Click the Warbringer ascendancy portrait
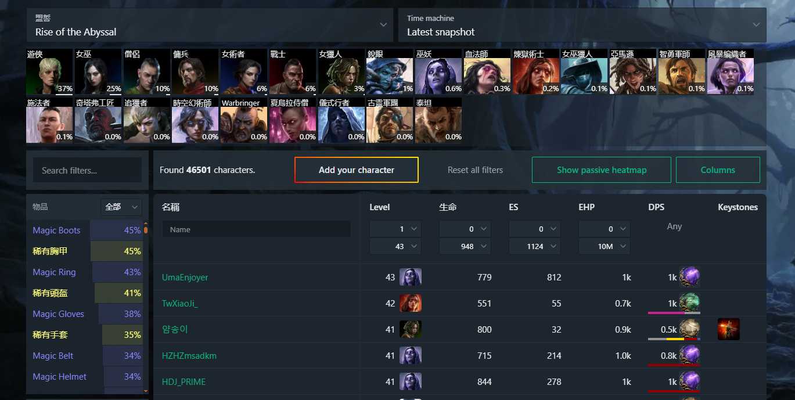This screenshot has width=795, height=400. pyautogui.click(x=244, y=120)
